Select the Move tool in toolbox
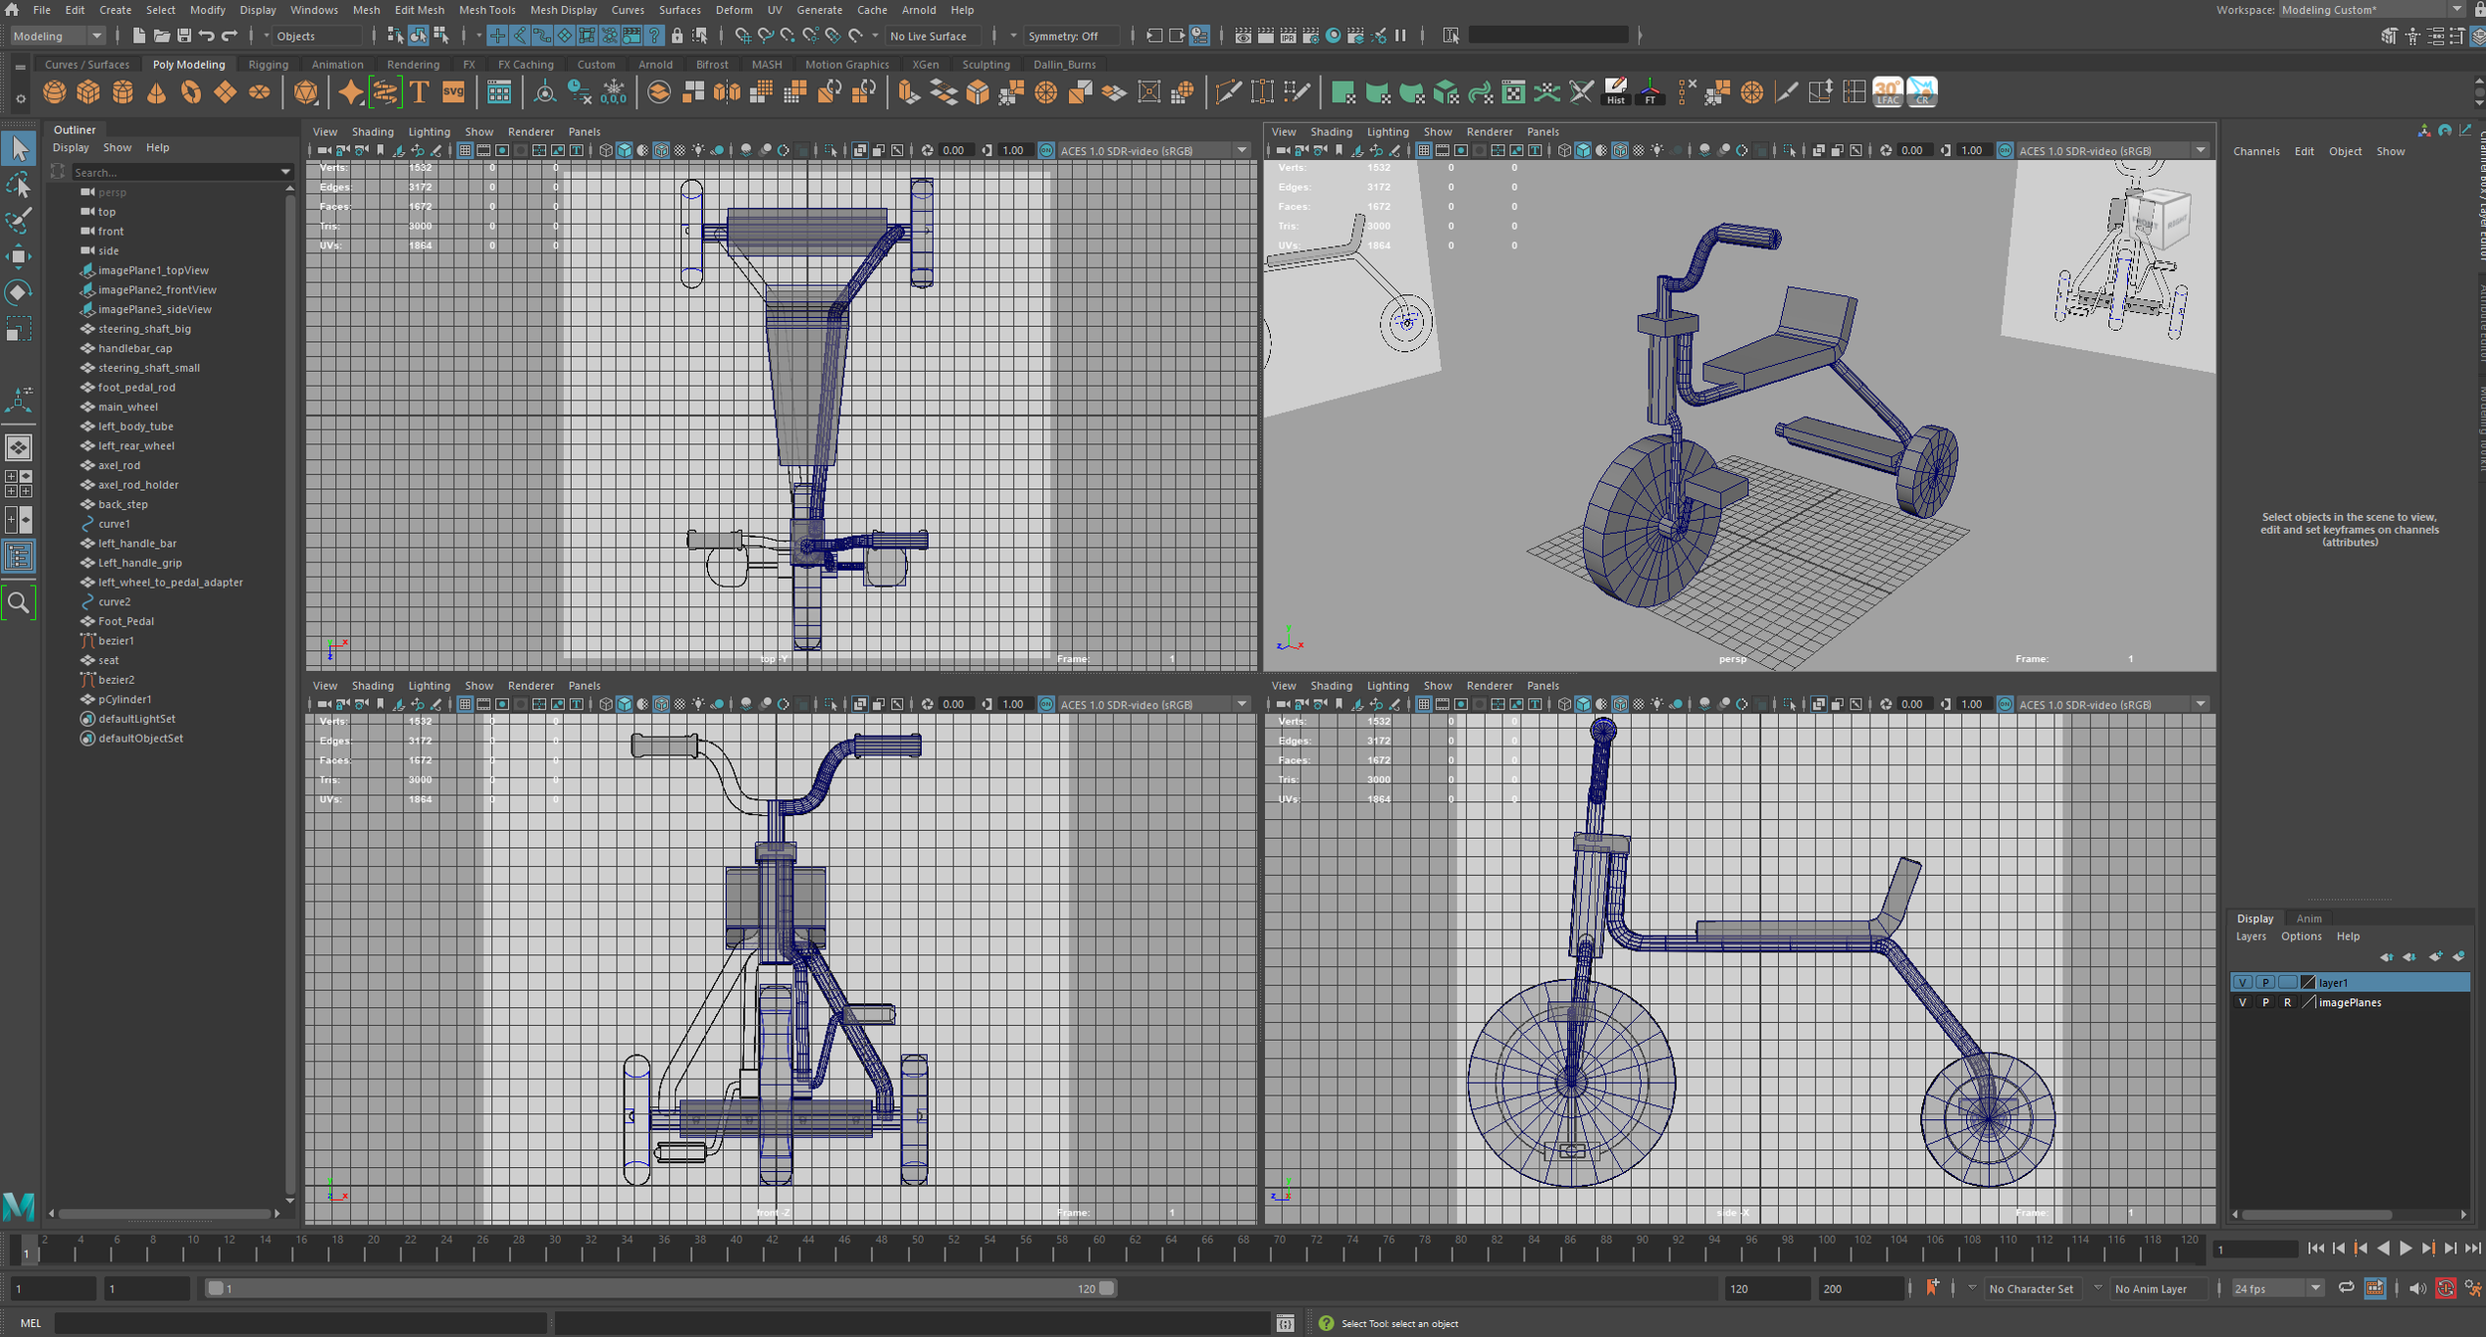 click(x=19, y=255)
